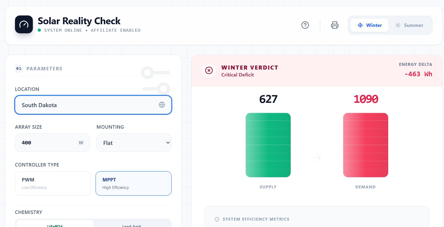This screenshot has height=227, width=444.
Task: Click the print icon
Action: [x=335, y=25]
